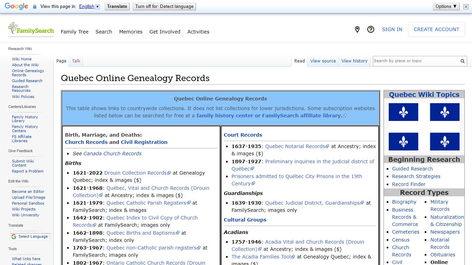The image size is (472, 265).
Task: Open Wiki Policies
Action: point(23,97)
